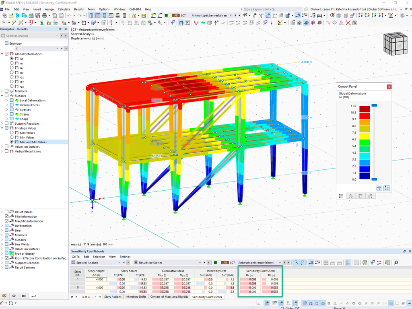Click the red X delete-results icon in the toolbar
Image resolution: width=412 pixels, height=309 pixels.
348,23
